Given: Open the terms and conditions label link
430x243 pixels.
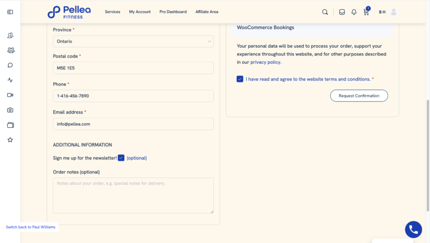Looking at the screenshot, I should pos(308,79).
